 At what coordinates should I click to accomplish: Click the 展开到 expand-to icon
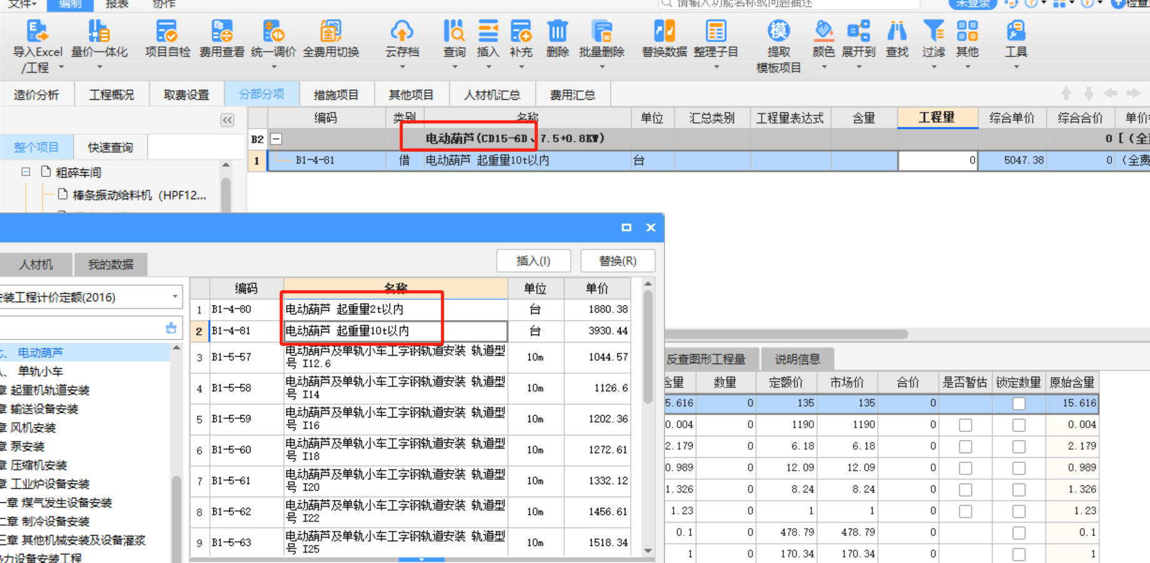tap(859, 31)
